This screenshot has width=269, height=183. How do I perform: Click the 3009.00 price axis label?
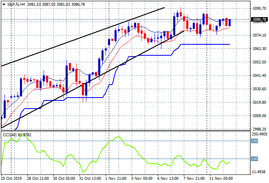[x=259, y=116]
